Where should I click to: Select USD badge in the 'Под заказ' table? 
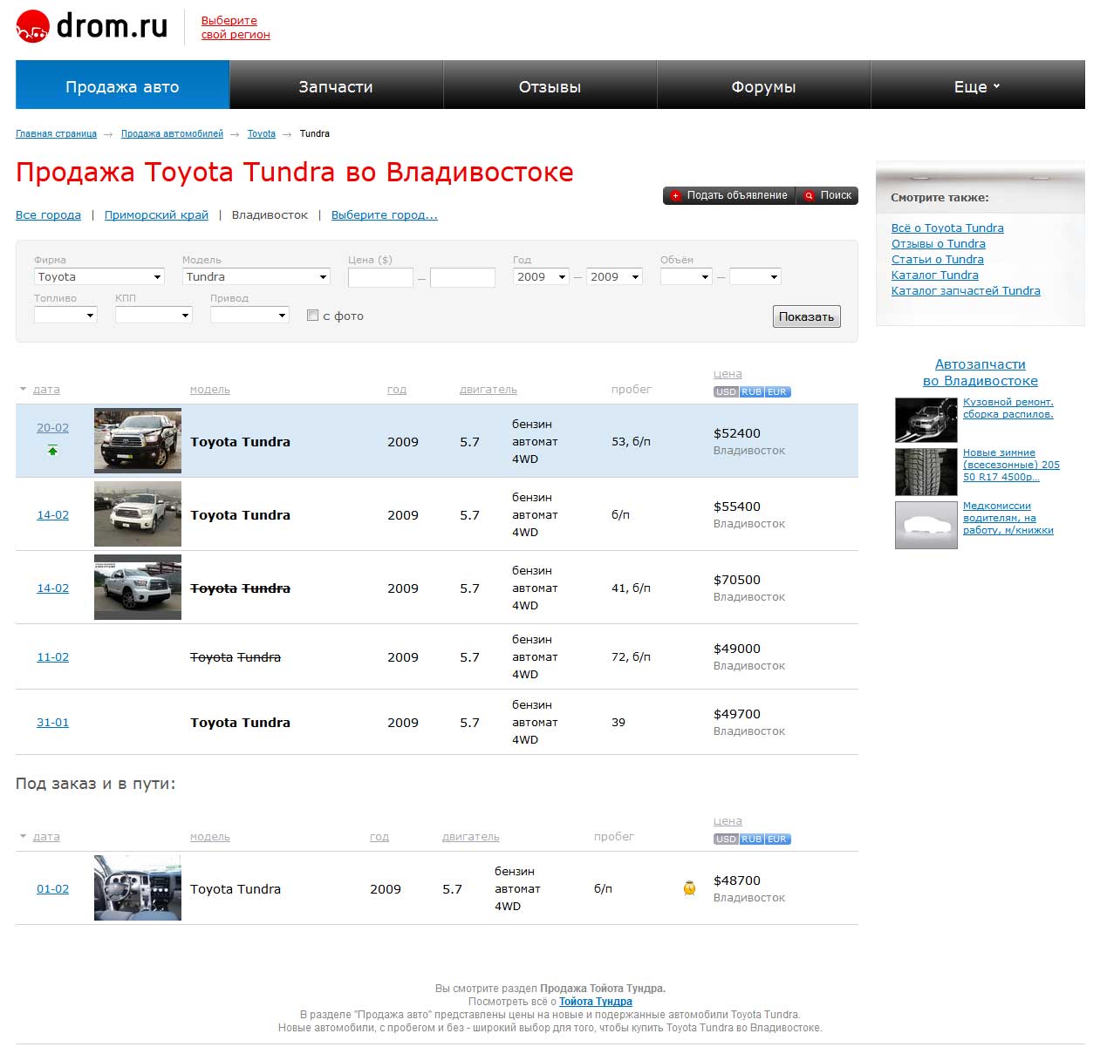pyautogui.click(x=726, y=840)
